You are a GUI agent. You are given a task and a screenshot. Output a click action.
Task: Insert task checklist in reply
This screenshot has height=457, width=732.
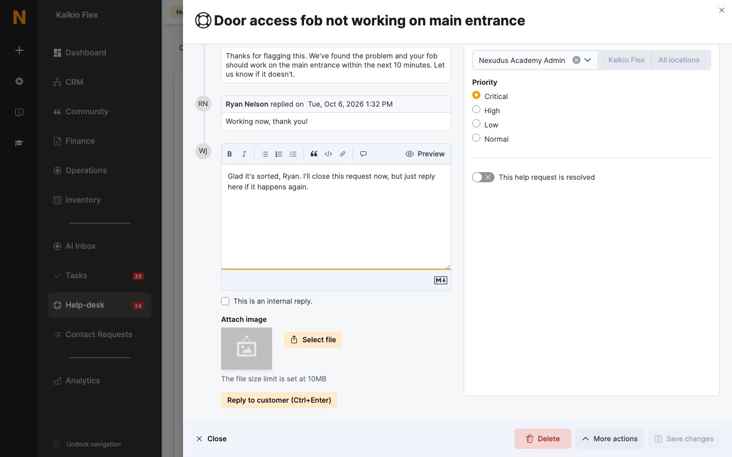pyautogui.click(x=293, y=154)
